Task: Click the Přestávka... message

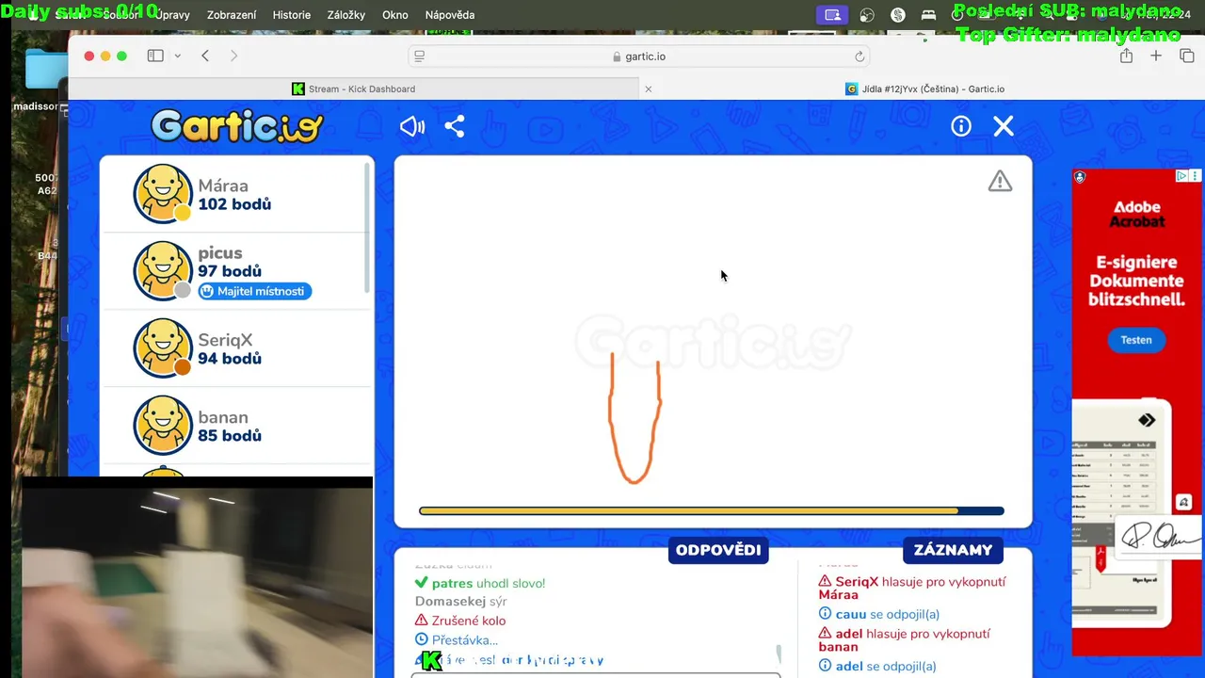Action: 457,640
